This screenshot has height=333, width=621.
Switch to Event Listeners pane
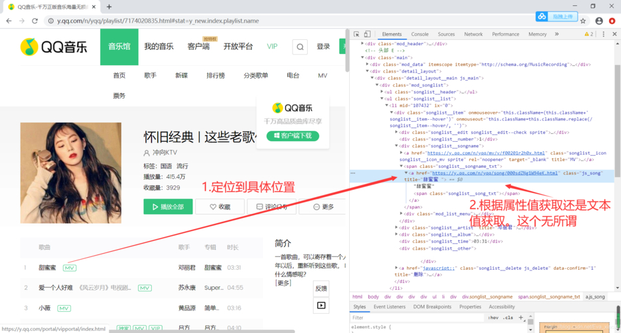[x=389, y=307]
